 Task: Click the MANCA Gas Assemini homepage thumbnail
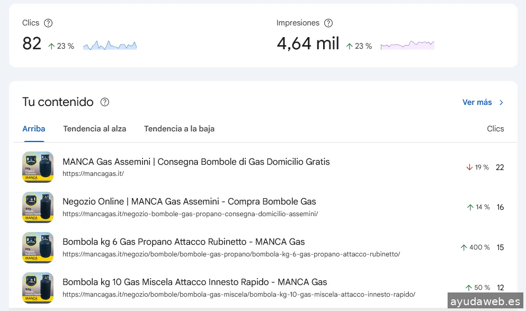click(38, 167)
